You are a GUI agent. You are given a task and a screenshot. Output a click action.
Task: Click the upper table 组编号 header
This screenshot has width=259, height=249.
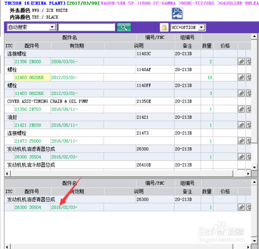click(x=188, y=37)
